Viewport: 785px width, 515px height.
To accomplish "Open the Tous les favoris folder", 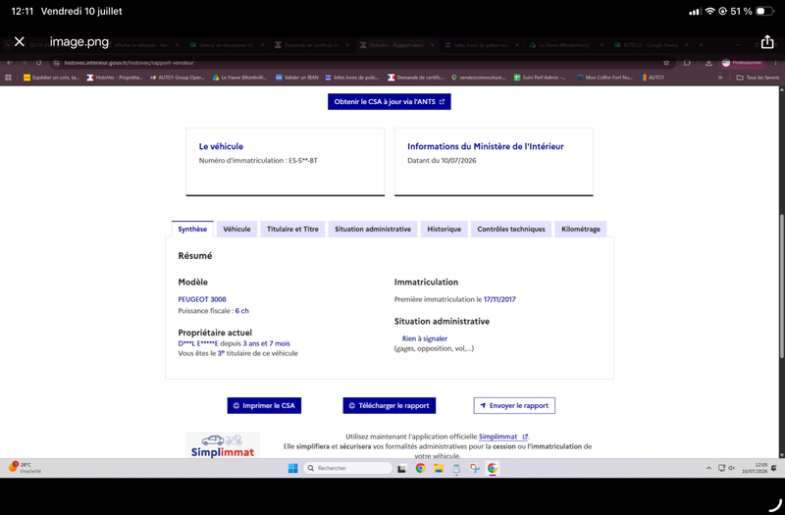I will 758,77.
